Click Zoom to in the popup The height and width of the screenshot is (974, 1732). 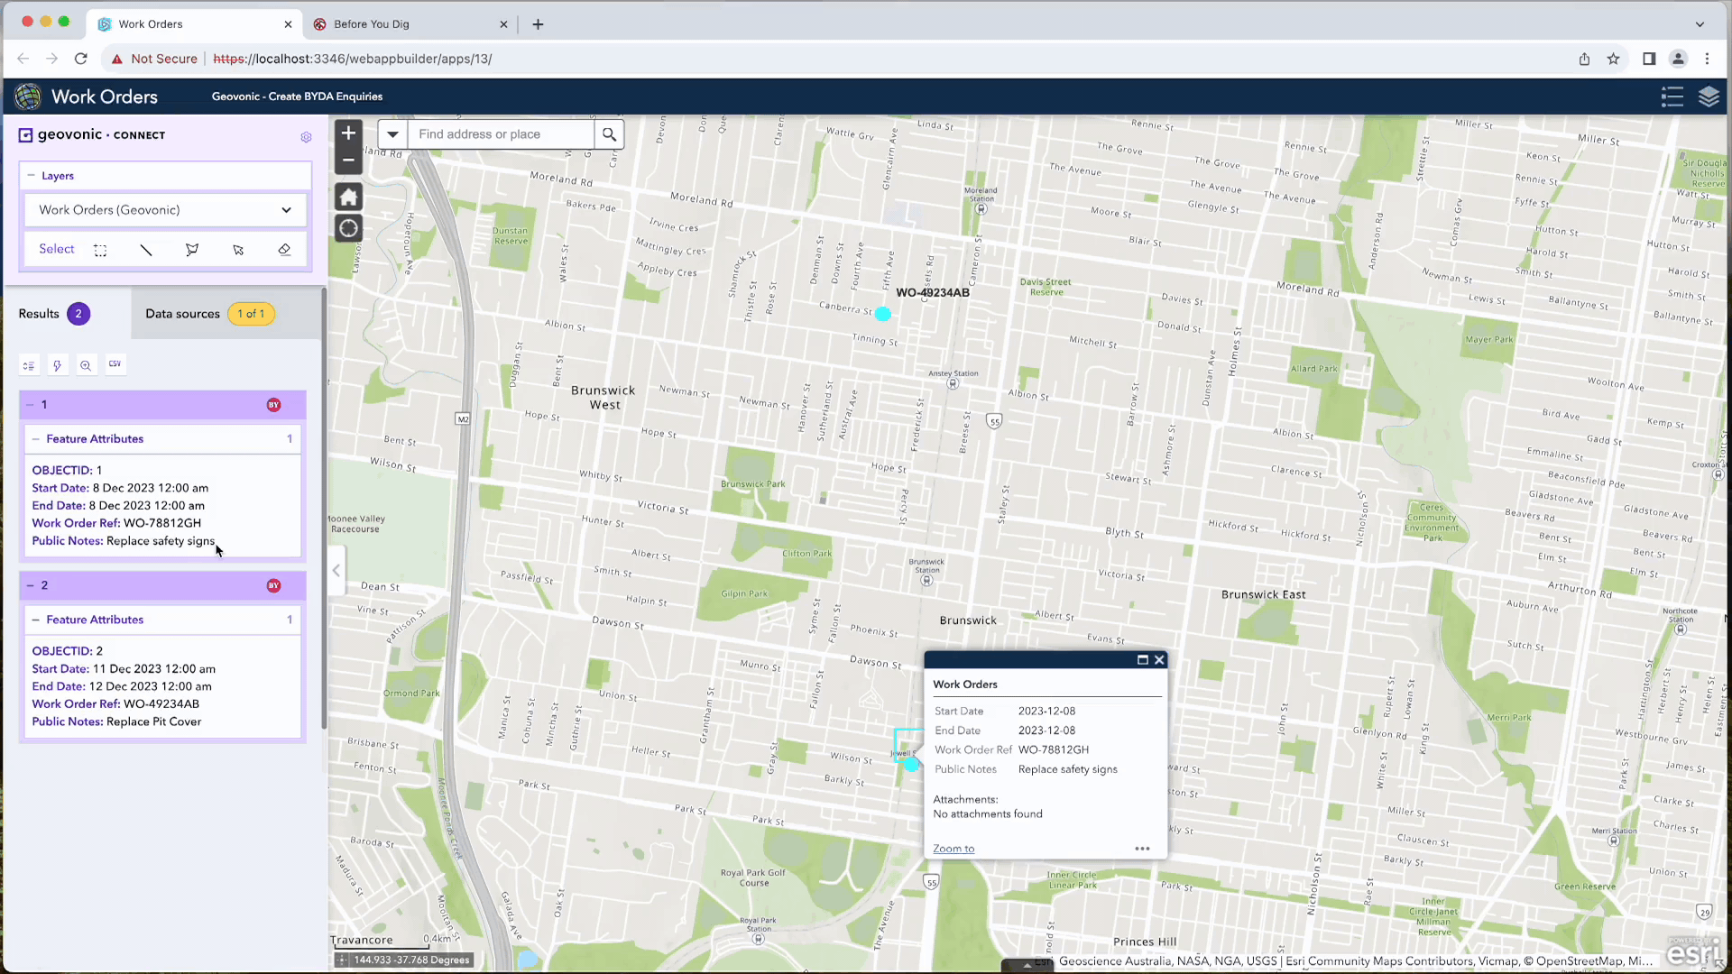[953, 849]
